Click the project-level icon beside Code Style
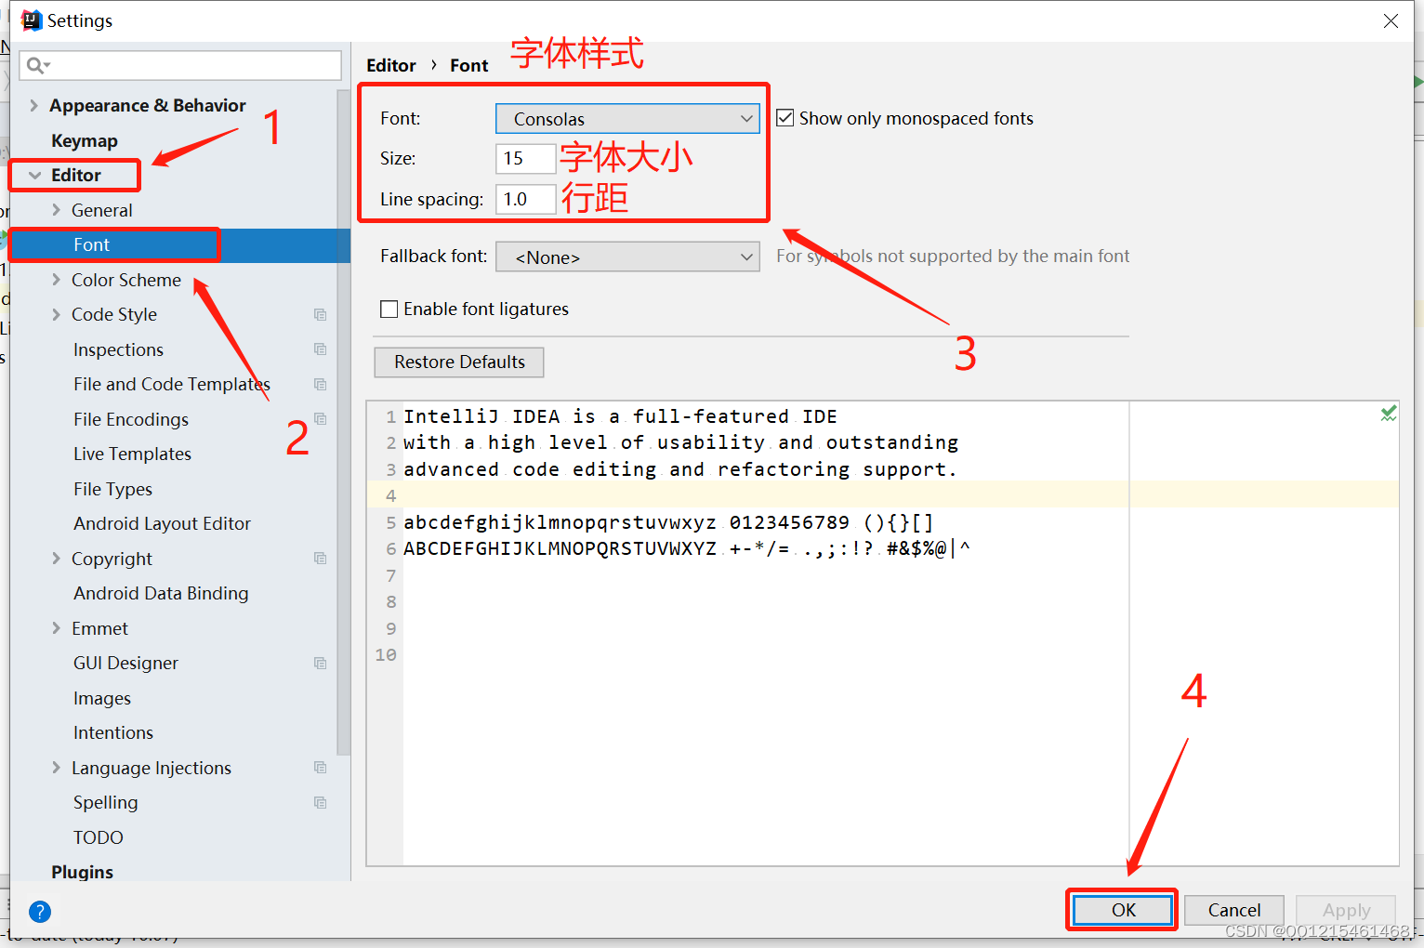 pyautogui.click(x=320, y=315)
